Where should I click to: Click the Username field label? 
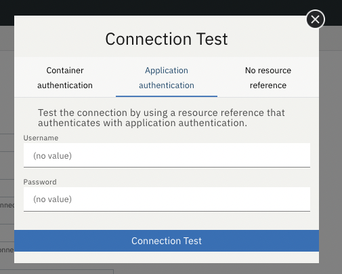tap(41, 138)
